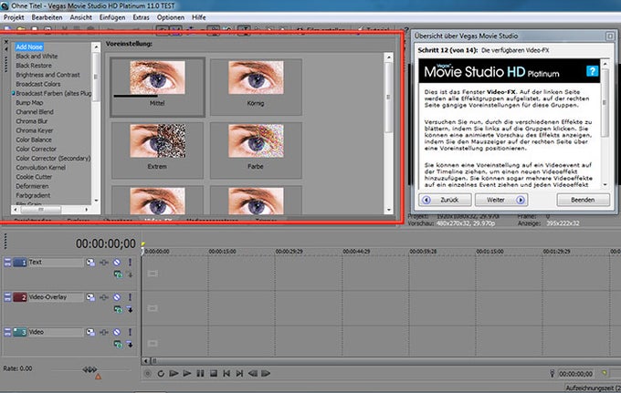Click Beenden to end the tutorial
The height and width of the screenshot is (393, 621).
583,200
